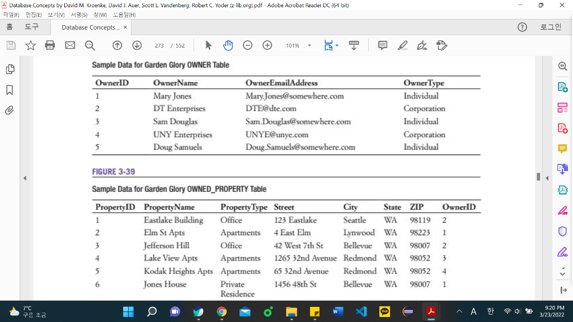
Task: Click the FIGURE 3-39 heading text
Action: (113, 172)
